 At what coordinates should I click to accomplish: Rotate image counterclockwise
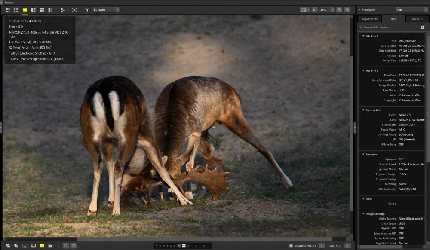[65, 246]
